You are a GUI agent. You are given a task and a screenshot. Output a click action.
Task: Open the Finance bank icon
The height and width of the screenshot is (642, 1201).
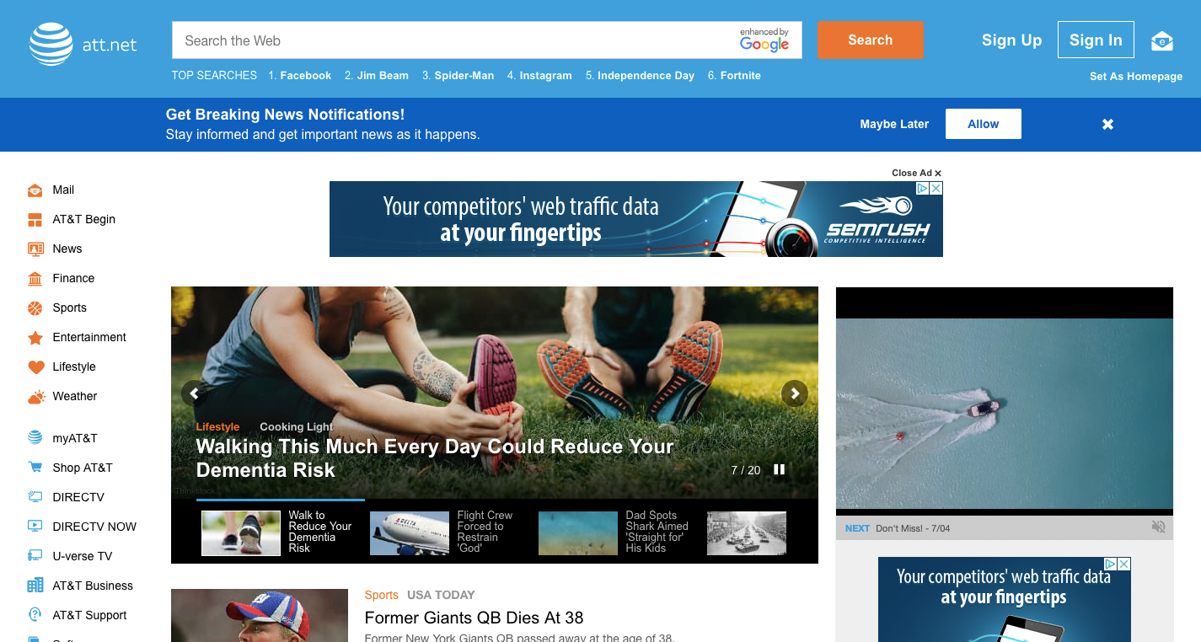tap(35, 279)
